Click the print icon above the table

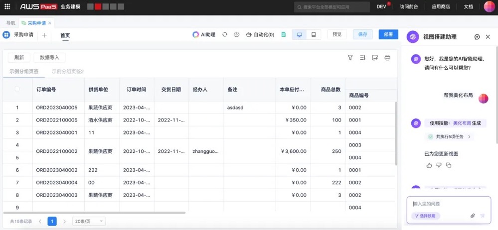coord(387,58)
